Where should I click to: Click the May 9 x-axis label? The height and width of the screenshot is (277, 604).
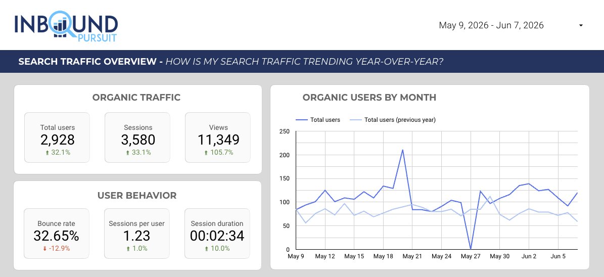click(296, 256)
